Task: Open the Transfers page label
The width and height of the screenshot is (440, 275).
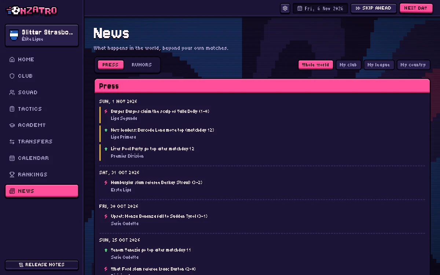Action: (x=35, y=142)
